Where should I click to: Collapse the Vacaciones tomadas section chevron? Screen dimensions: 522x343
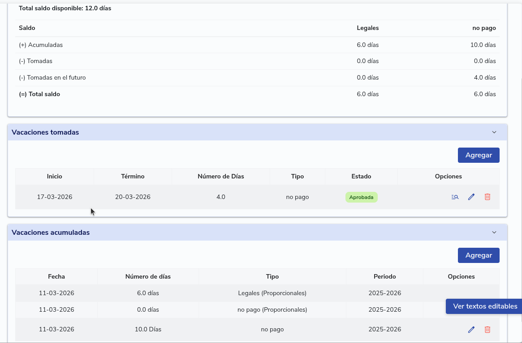click(494, 132)
